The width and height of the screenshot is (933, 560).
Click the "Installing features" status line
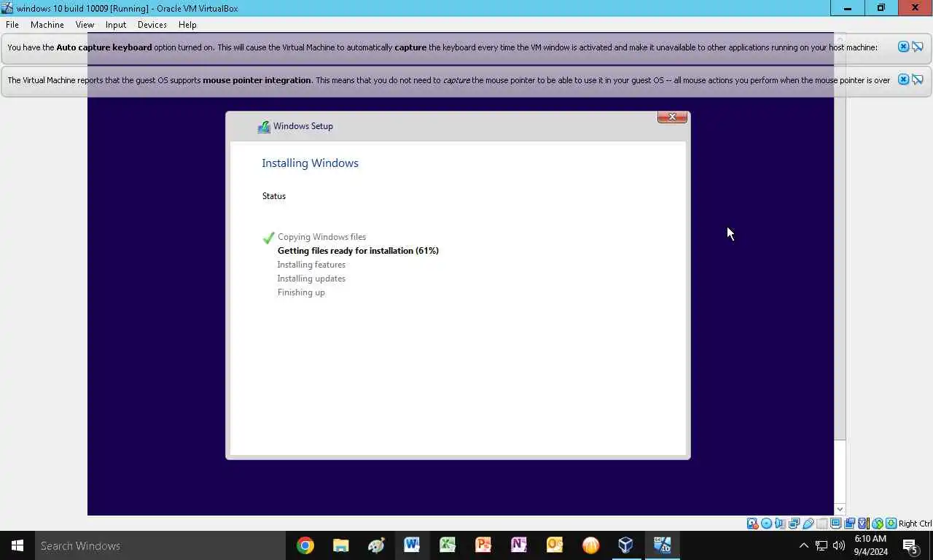coord(311,265)
